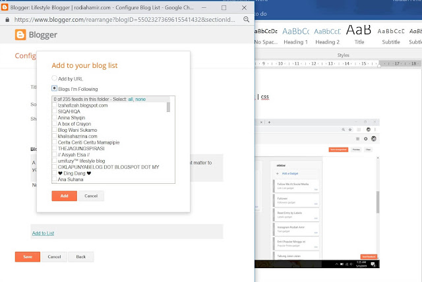The height and width of the screenshot is (282, 422).
Task: Click the orange Add button in the dialog
Action: coord(65,196)
